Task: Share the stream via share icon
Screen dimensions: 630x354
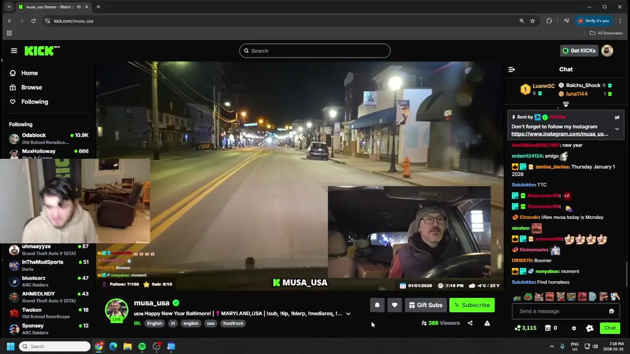Action: pos(470,323)
